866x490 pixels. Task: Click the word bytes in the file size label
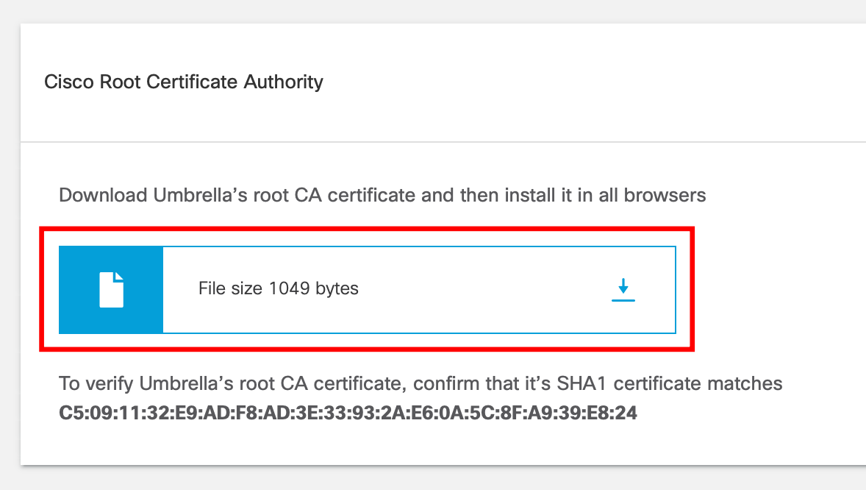[337, 289]
